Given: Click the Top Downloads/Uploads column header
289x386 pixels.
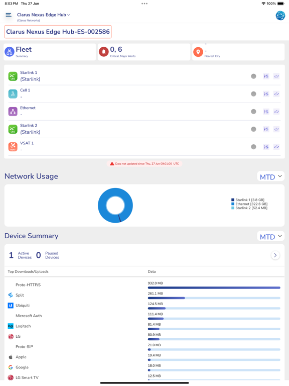Looking at the screenshot, I should click(28, 271).
